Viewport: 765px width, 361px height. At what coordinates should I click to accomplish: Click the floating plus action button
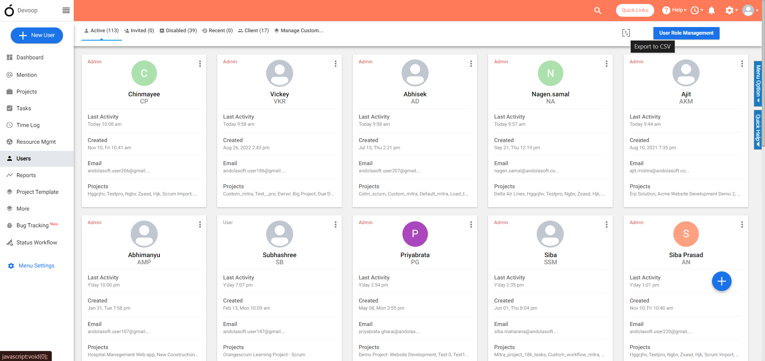(x=722, y=281)
